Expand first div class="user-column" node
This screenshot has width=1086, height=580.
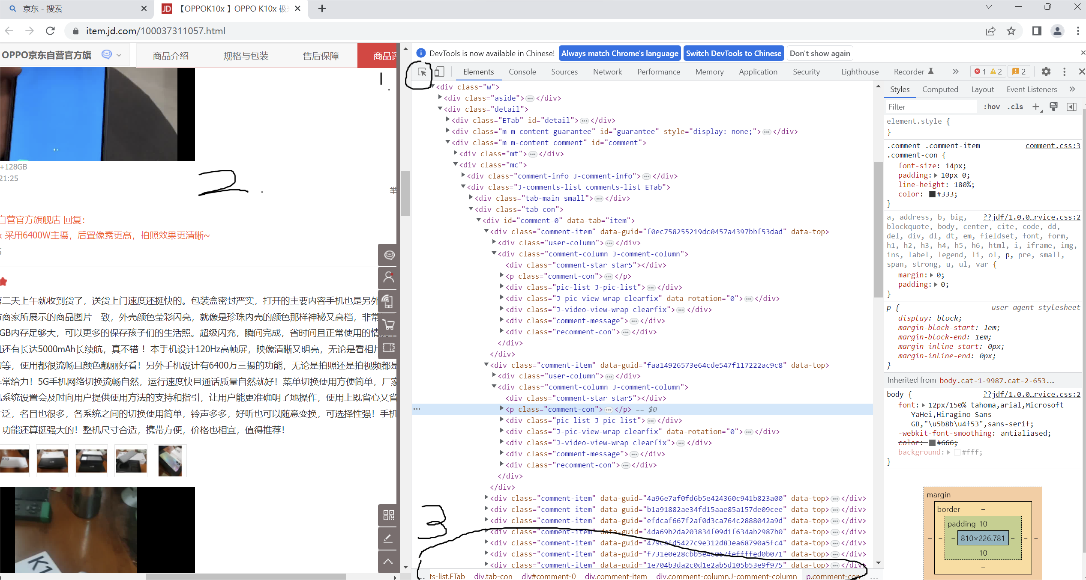(494, 242)
